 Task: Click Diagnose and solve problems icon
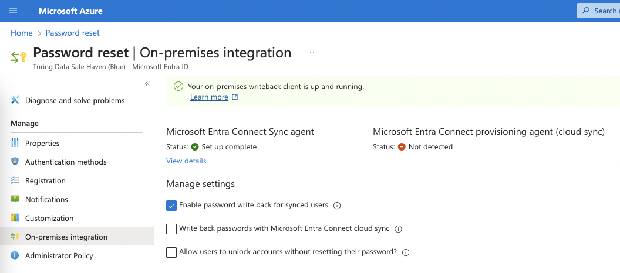pos(15,100)
